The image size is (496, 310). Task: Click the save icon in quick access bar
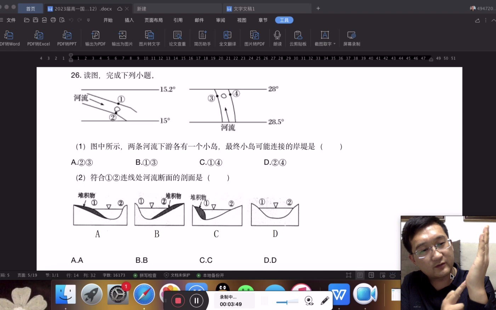(35, 20)
